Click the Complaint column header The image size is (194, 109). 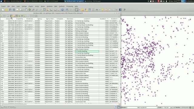[60, 19]
